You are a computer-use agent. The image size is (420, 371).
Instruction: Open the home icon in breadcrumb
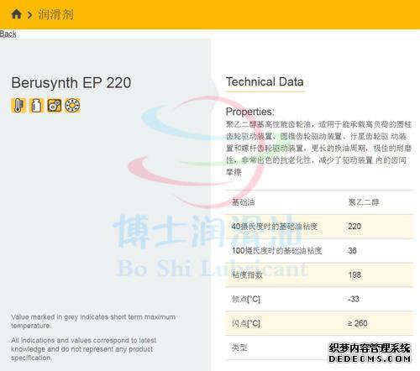(x=17, y=14)
